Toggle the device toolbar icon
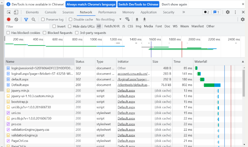This screenshot has width=248, height=147. pyautogui.click(x=16, y=12)
